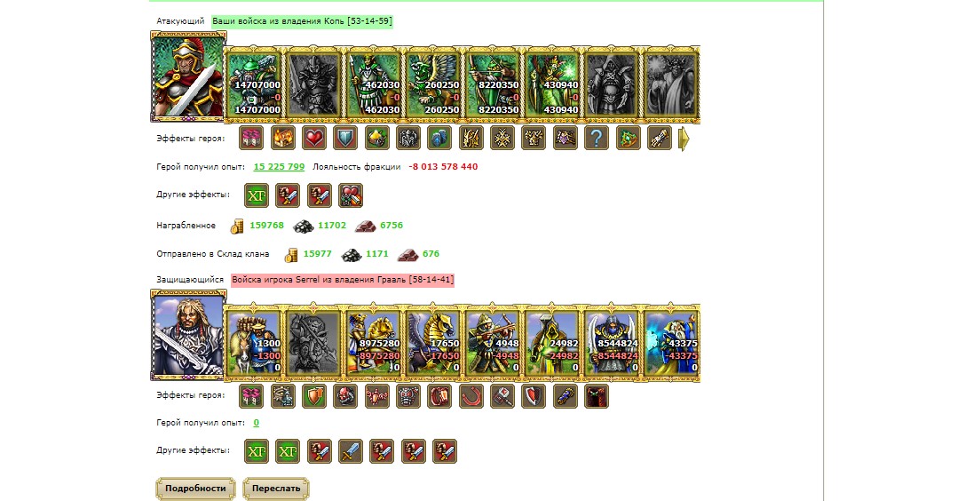Select the attacker hero portrait with red helmet

(188, 76)
